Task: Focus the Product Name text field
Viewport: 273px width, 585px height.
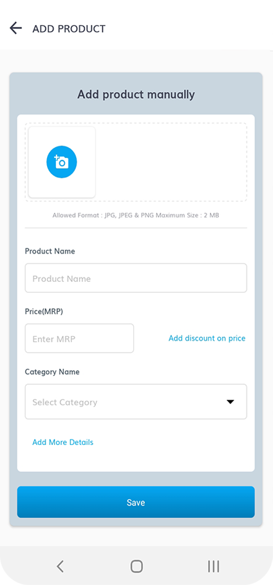Action: coord(136,278)
